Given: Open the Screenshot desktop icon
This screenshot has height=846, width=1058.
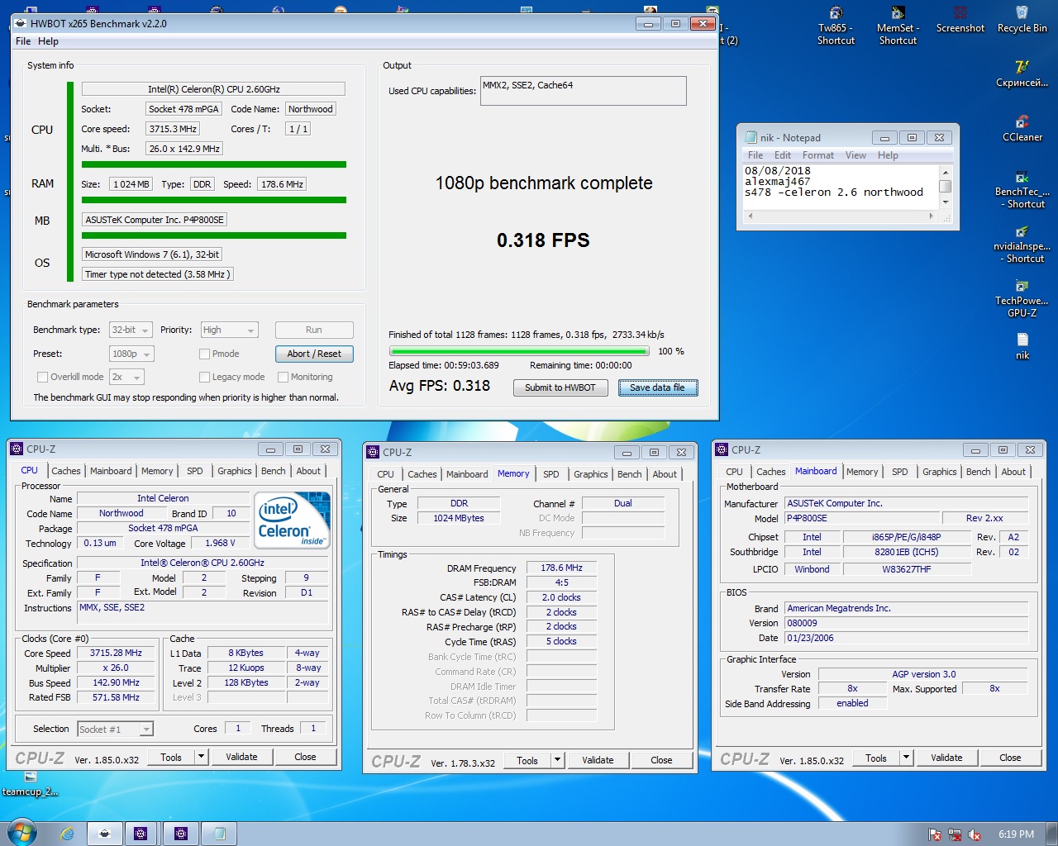Looking at the screenshot, I should click(x=960, y=20).
